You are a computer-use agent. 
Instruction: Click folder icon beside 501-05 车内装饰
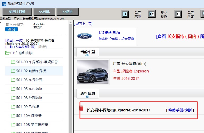coord(13,89)
